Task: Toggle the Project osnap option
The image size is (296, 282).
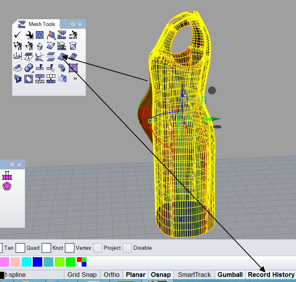Action: [x=97, y=248]
